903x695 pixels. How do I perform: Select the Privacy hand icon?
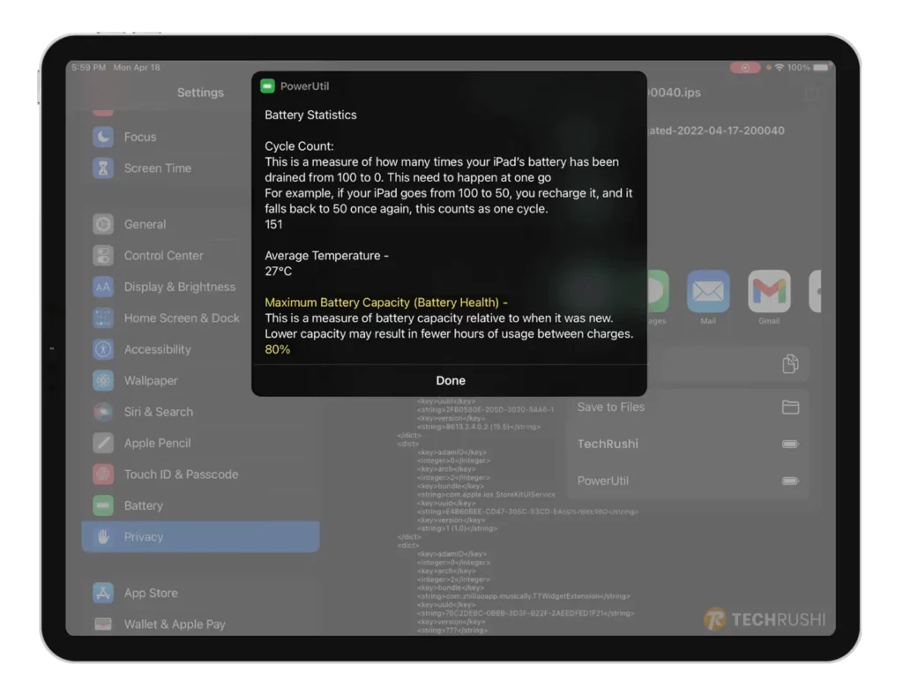pyautogui.click(x=103, y=536)
